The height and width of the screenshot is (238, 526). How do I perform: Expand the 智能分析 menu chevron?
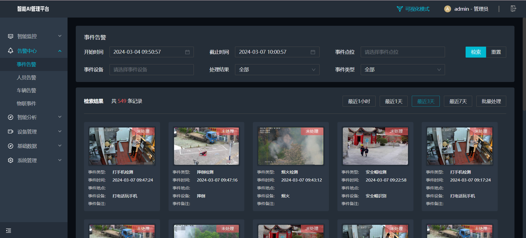60,117
